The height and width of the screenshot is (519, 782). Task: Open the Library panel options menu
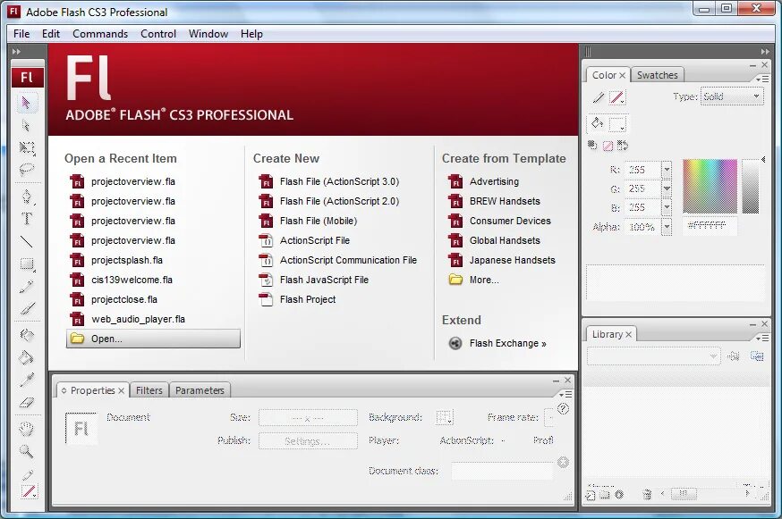pyautogui.click(x=762, y=339)
